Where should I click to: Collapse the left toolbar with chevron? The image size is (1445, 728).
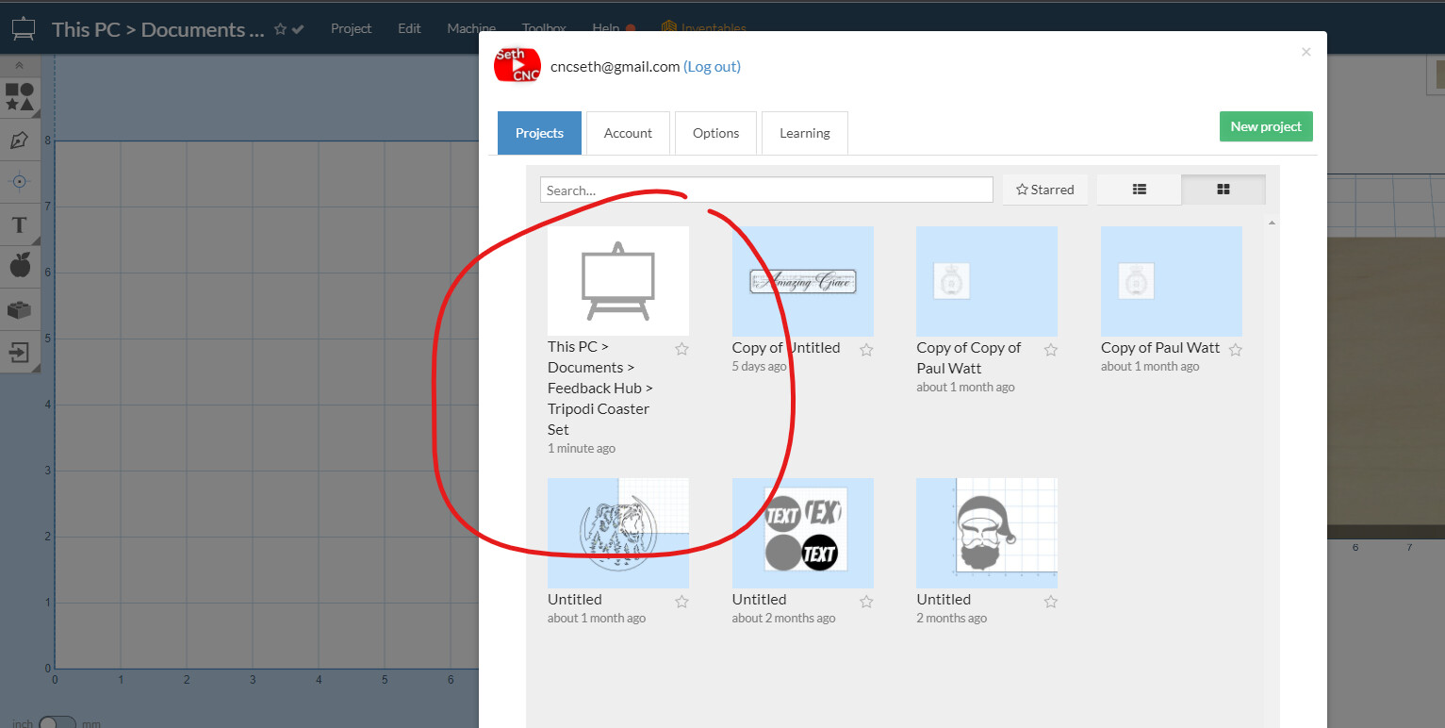click(20, 65)
